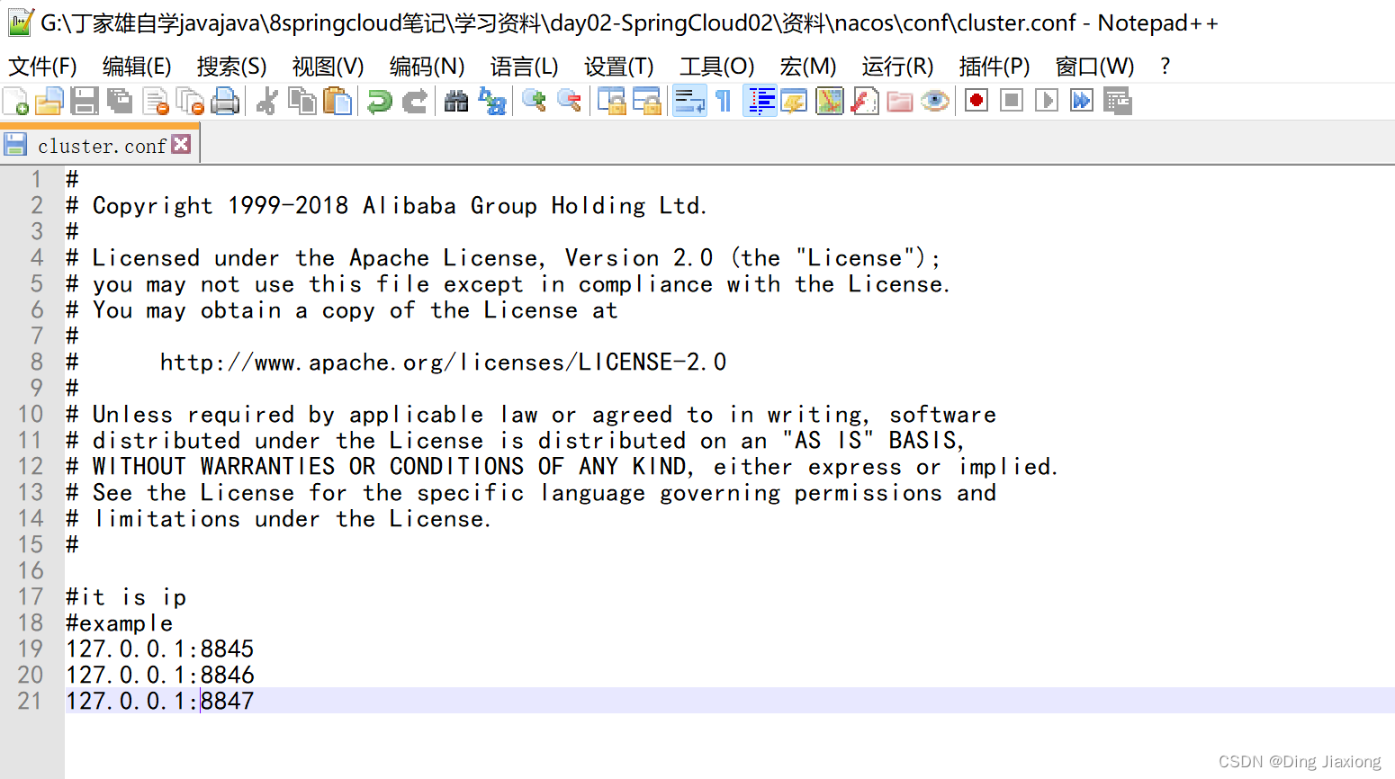The width and height of the screenshot is (1395, 779).
Task: Click line number 16 in the margin
Action: (x=31, y=571)
